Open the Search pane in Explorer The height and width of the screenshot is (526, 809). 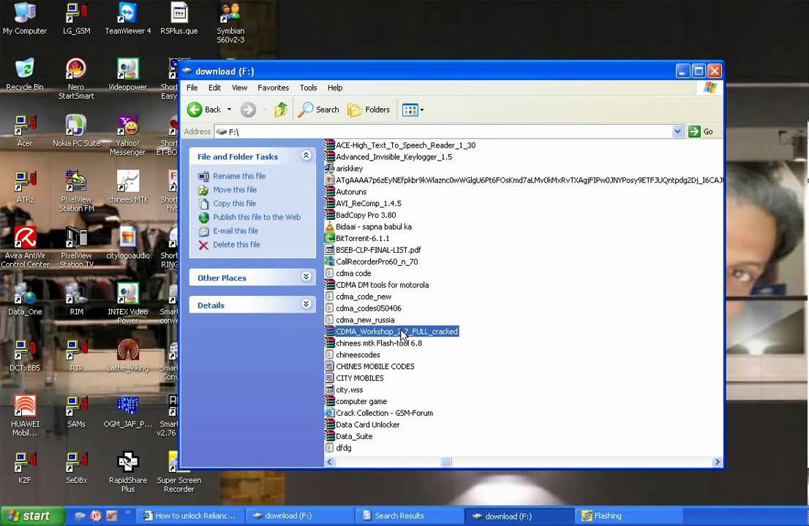pyautogui.click(x=319, y=110)
